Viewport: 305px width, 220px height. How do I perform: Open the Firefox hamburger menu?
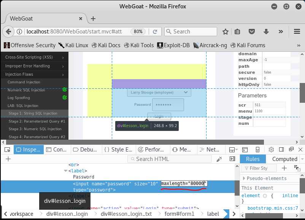point(297,32)
